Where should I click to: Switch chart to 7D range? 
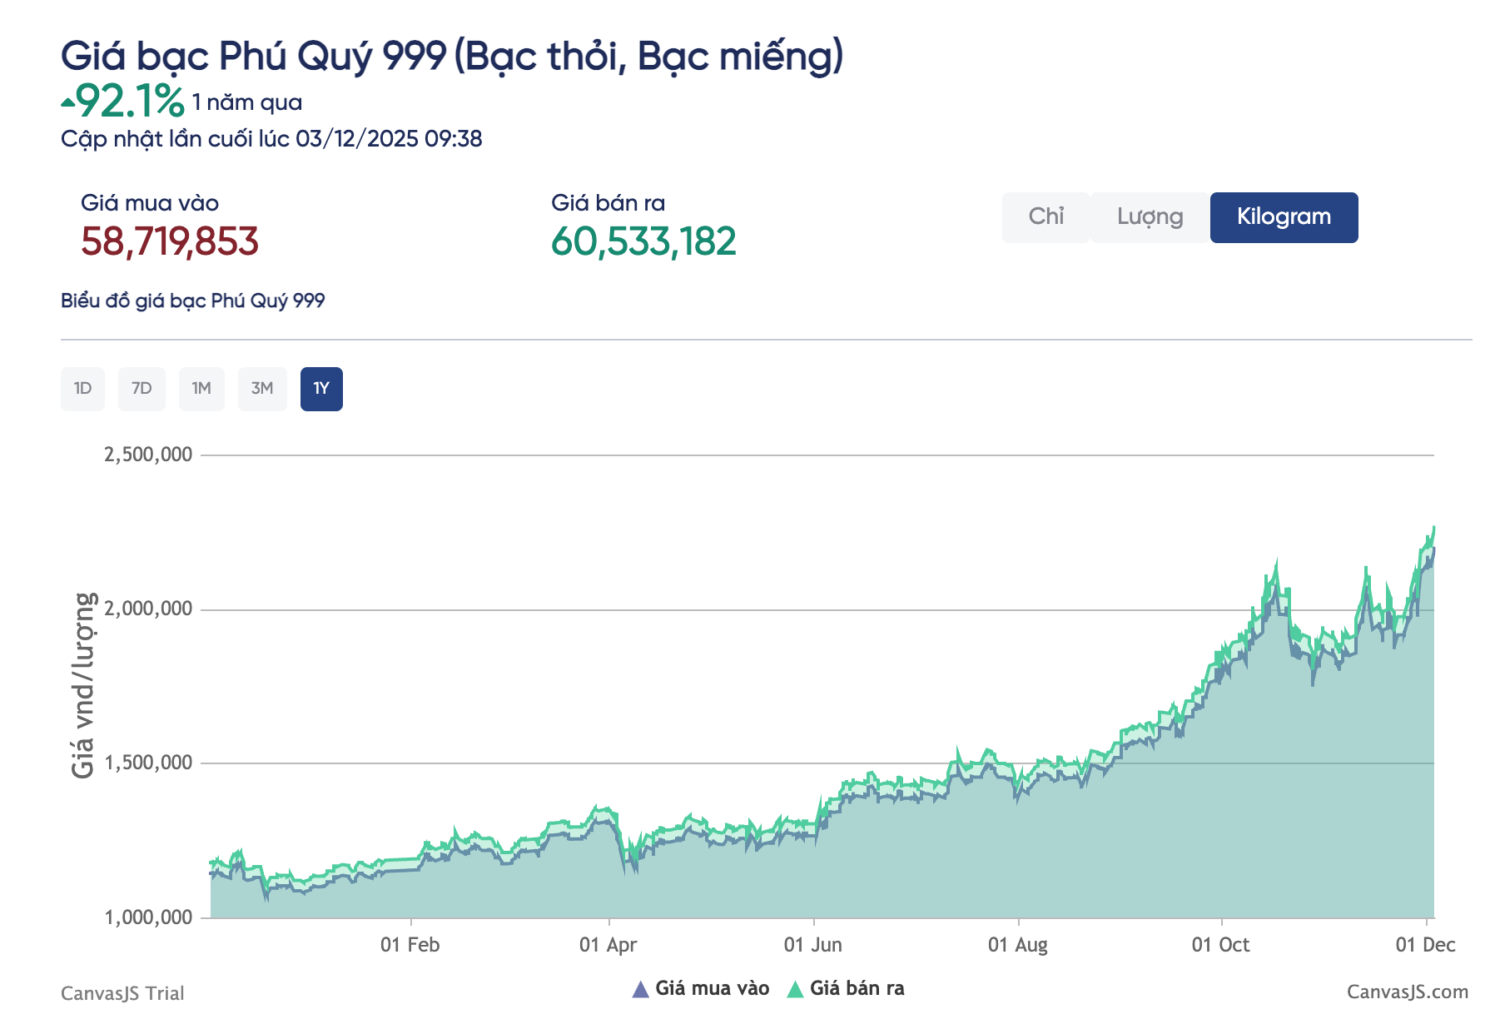[x=142, y=389]
